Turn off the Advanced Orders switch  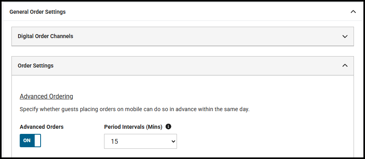coord(30,141)
